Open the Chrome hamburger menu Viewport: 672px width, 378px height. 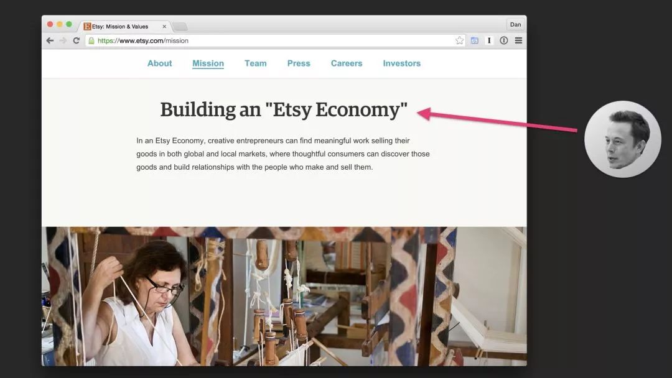(x=518, y=40)
